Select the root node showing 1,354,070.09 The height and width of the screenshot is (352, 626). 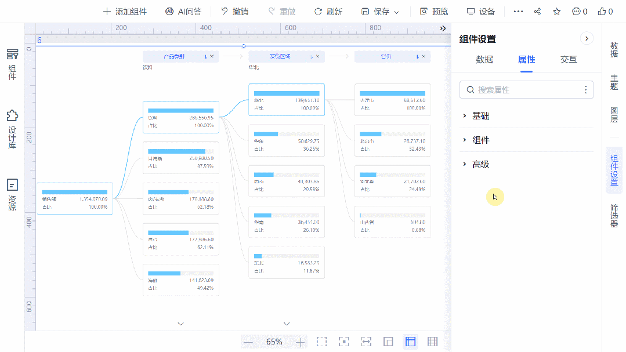click(75, 198)
